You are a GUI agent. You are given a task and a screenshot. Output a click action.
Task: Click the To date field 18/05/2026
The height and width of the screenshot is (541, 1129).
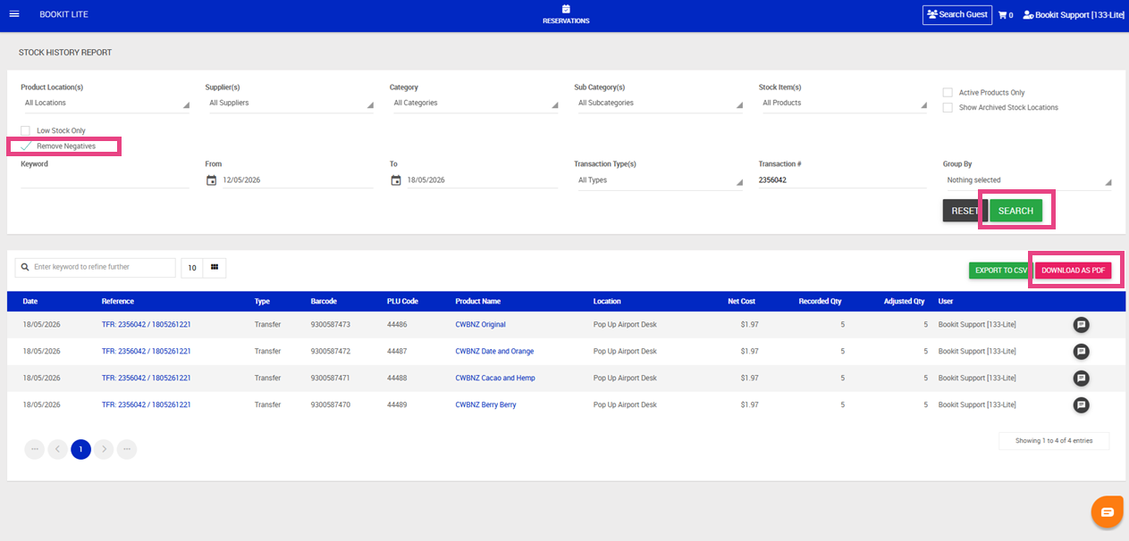(x=482, y=180)
